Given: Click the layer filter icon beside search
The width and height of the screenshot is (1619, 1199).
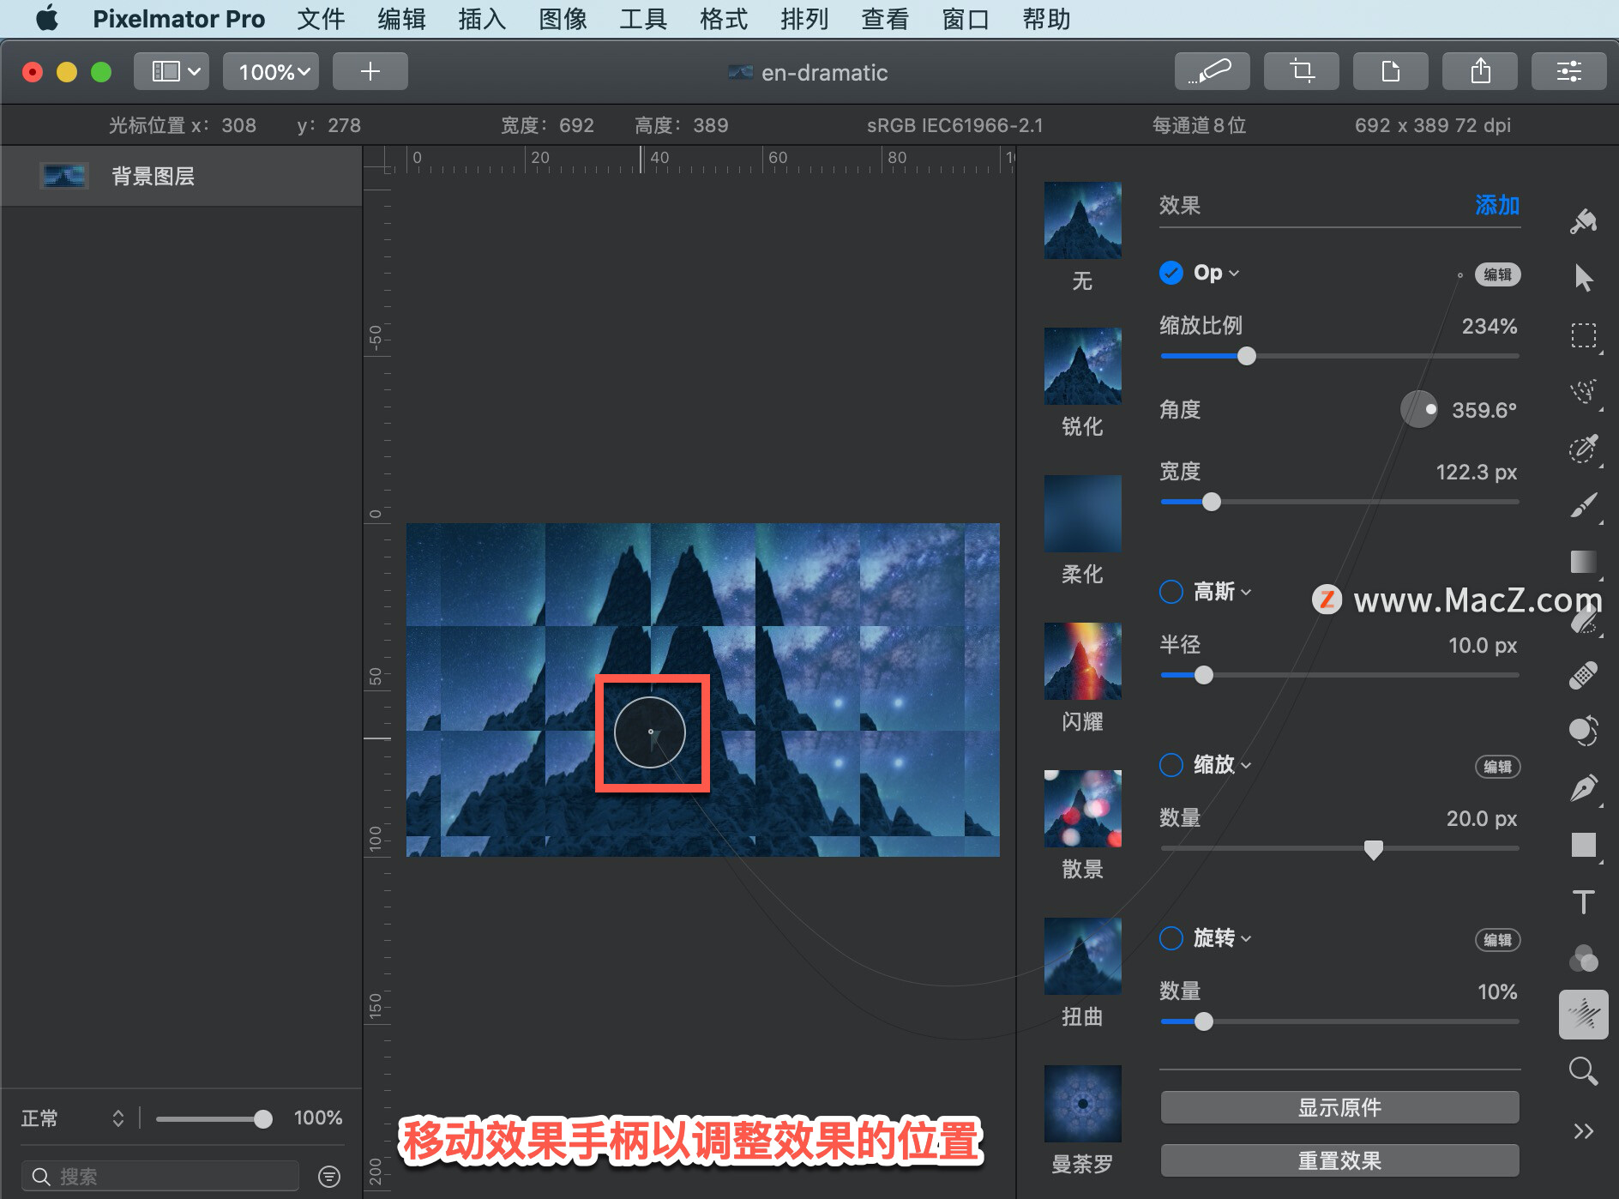Looking at the screenshot, I should click(x=329, y=1176).
